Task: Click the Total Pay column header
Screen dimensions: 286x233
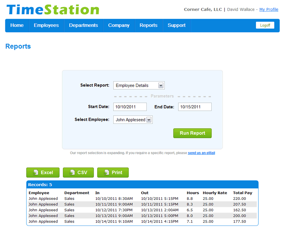Action: (243, 193)
